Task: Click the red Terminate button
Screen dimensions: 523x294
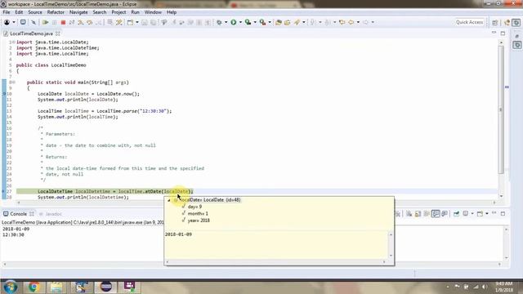Action: point(63,22)
